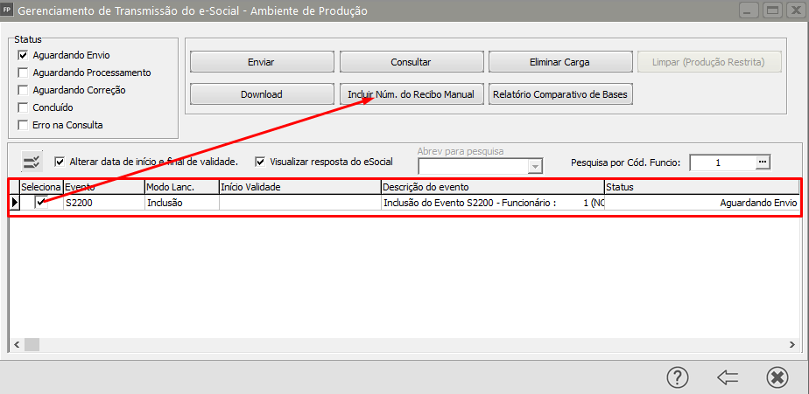This screenshot has height=394, width=809.
Task: Open Relatório Comparativo de Bases
Action: [x=560, y=93]
